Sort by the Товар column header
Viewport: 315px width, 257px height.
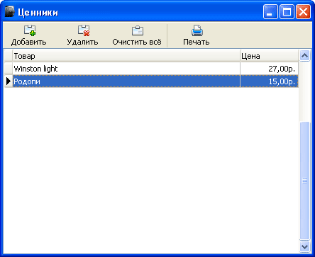click(126, 56)
